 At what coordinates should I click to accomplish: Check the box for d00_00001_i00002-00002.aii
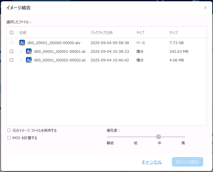[11, 60]
